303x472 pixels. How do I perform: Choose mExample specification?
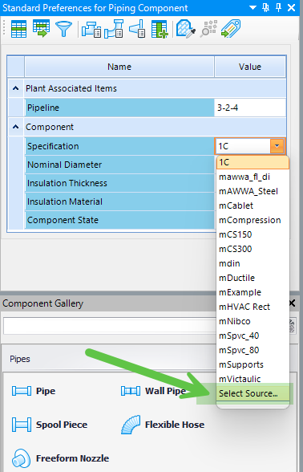252,292
